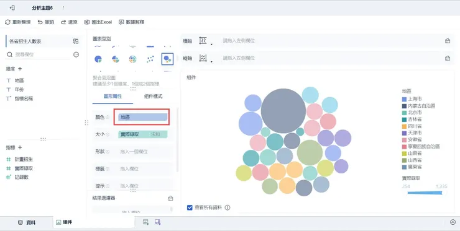460x231 pixels.
Task: Click the settings icon next to 顏色
Action: point(108,117)
